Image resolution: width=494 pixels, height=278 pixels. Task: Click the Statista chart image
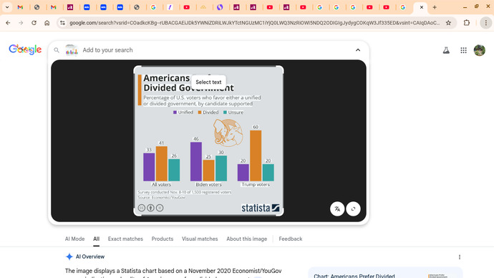208,141
